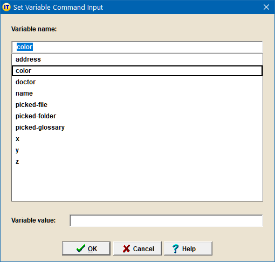
Task: Select 'picked-glossary' in the variable list
Action: pos(137,127)
